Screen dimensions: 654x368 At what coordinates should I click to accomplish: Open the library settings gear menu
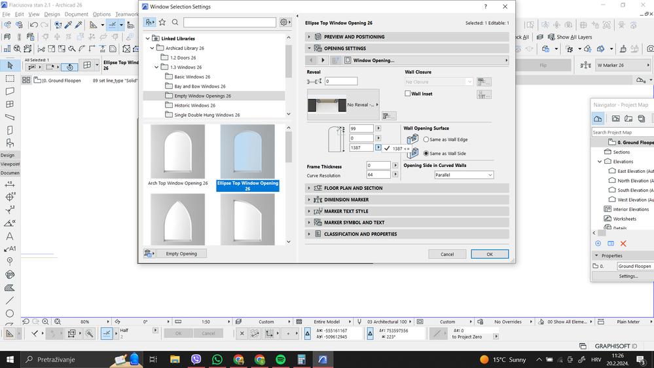[285, 22]
